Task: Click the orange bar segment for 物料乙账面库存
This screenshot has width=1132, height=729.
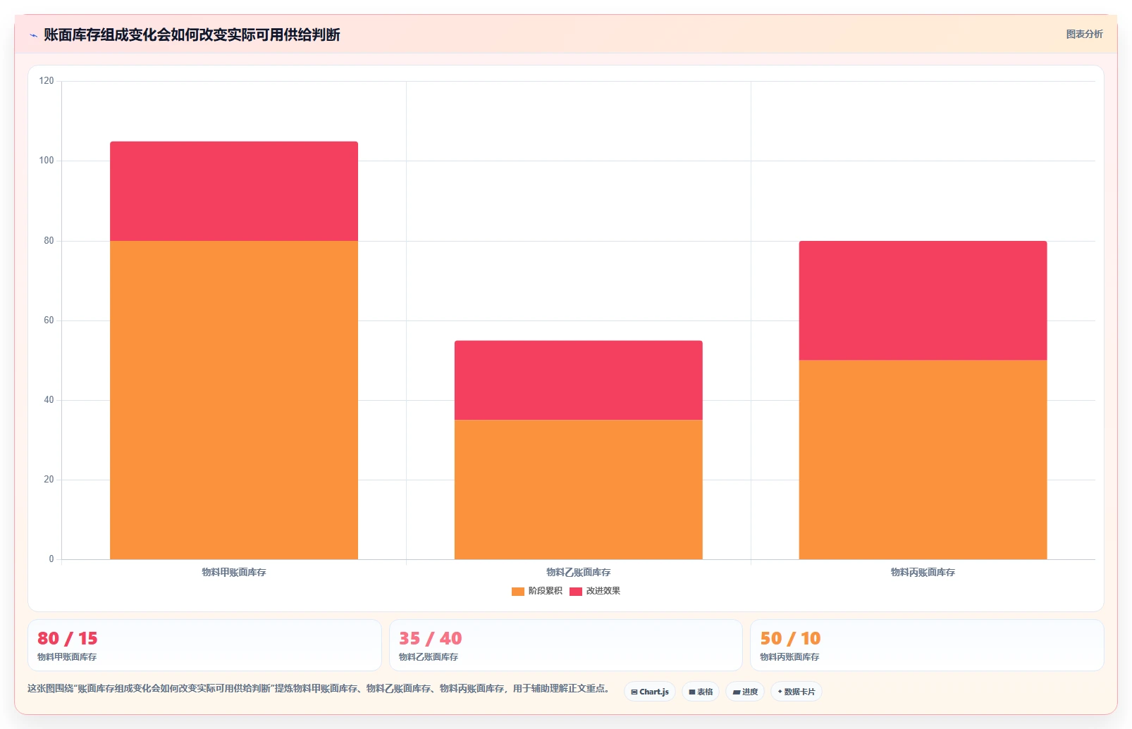Action: coord(579,490)
